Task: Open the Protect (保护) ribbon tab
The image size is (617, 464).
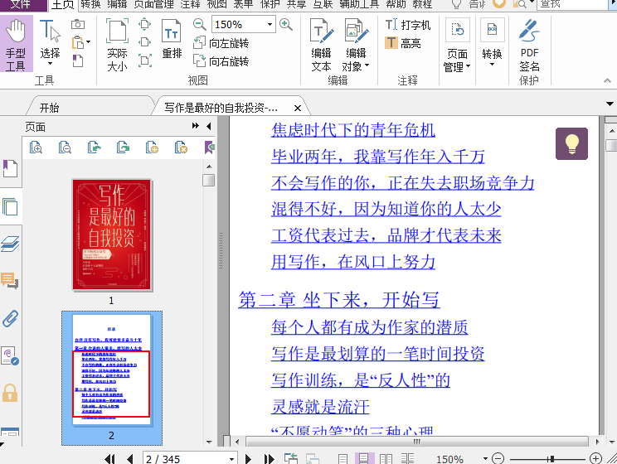Action: (270, 4)
